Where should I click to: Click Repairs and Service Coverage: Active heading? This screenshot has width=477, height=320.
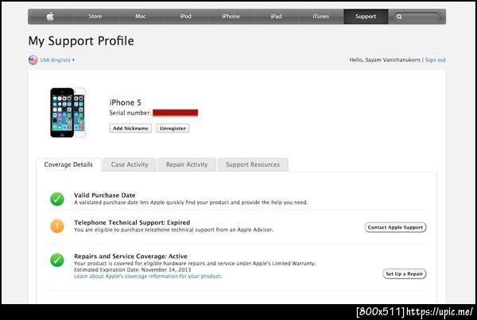pos(131,256)
